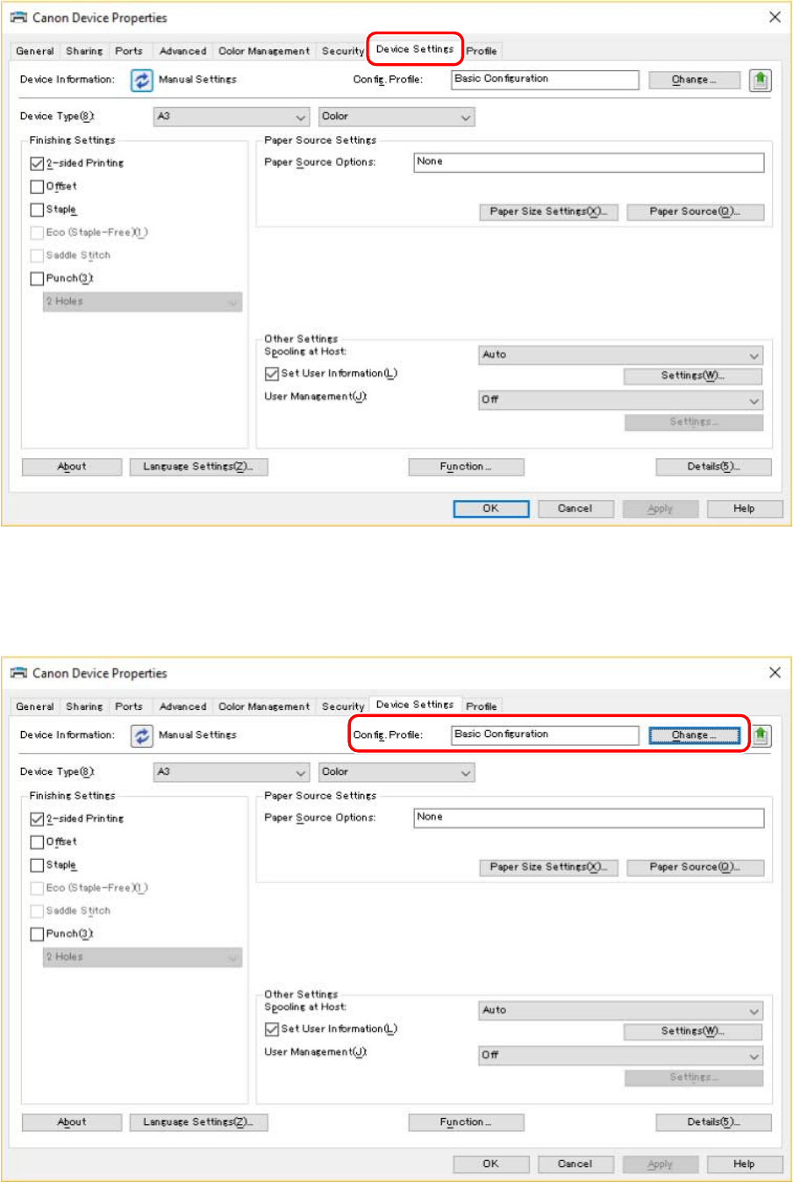Click Function button in upper dialog
The height and width of the screenshot is (1182, 793).
point(466,467)
